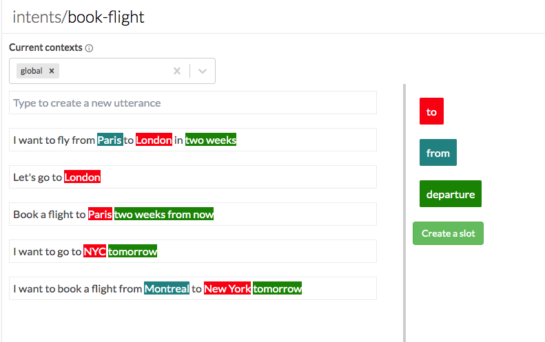Remove the global context tag

[x=52, y=71]
